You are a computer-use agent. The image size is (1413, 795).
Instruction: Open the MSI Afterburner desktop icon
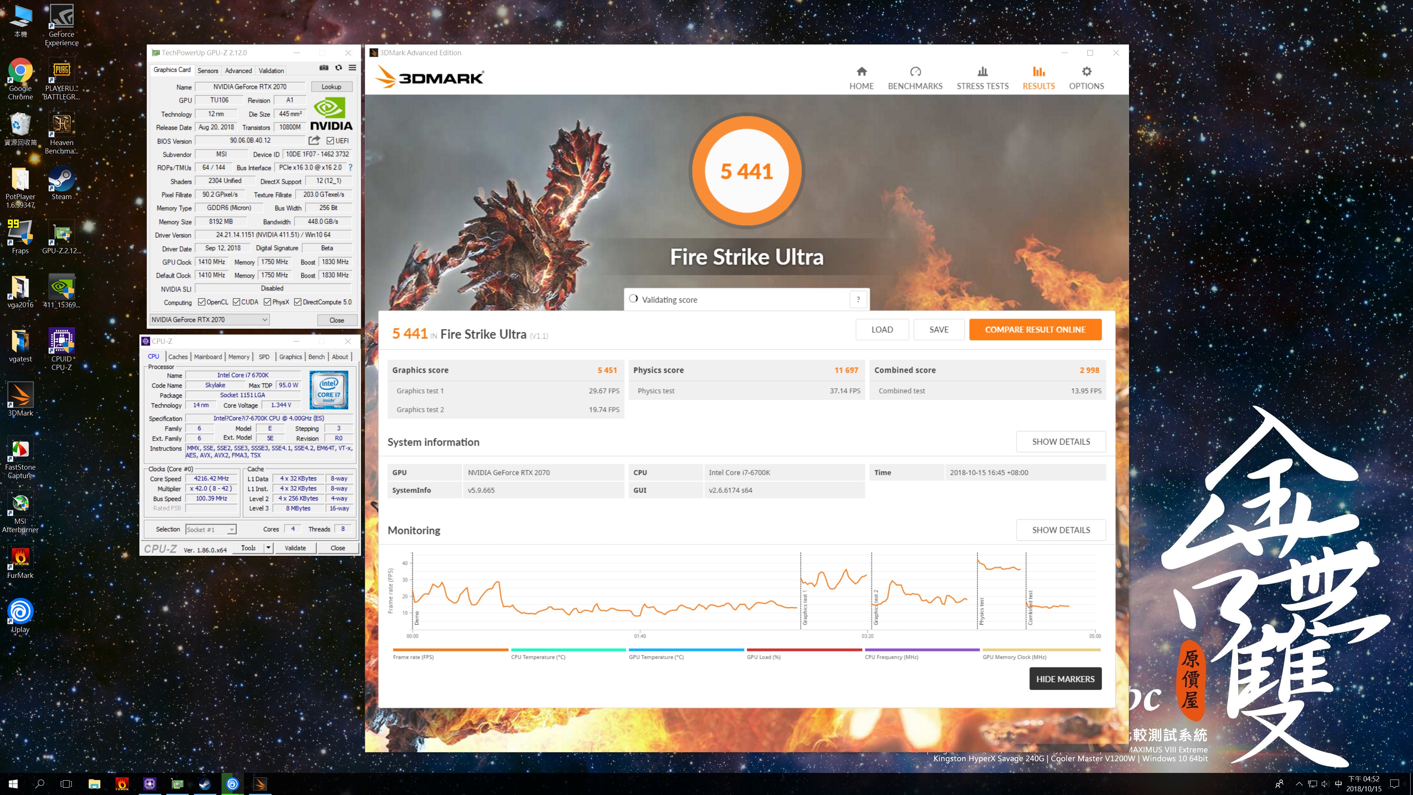coord(20,512)
